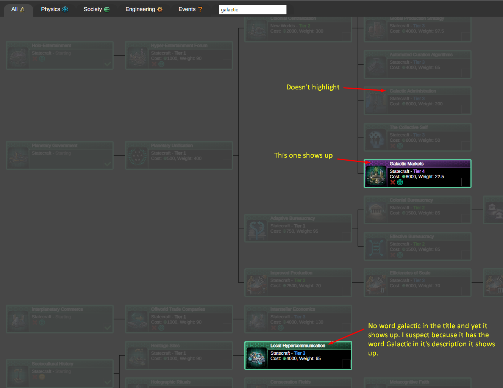Click the atom icon on the Physics tab
Screen dimensions: 503x388
pyautogui.click(x=65, y=9)
